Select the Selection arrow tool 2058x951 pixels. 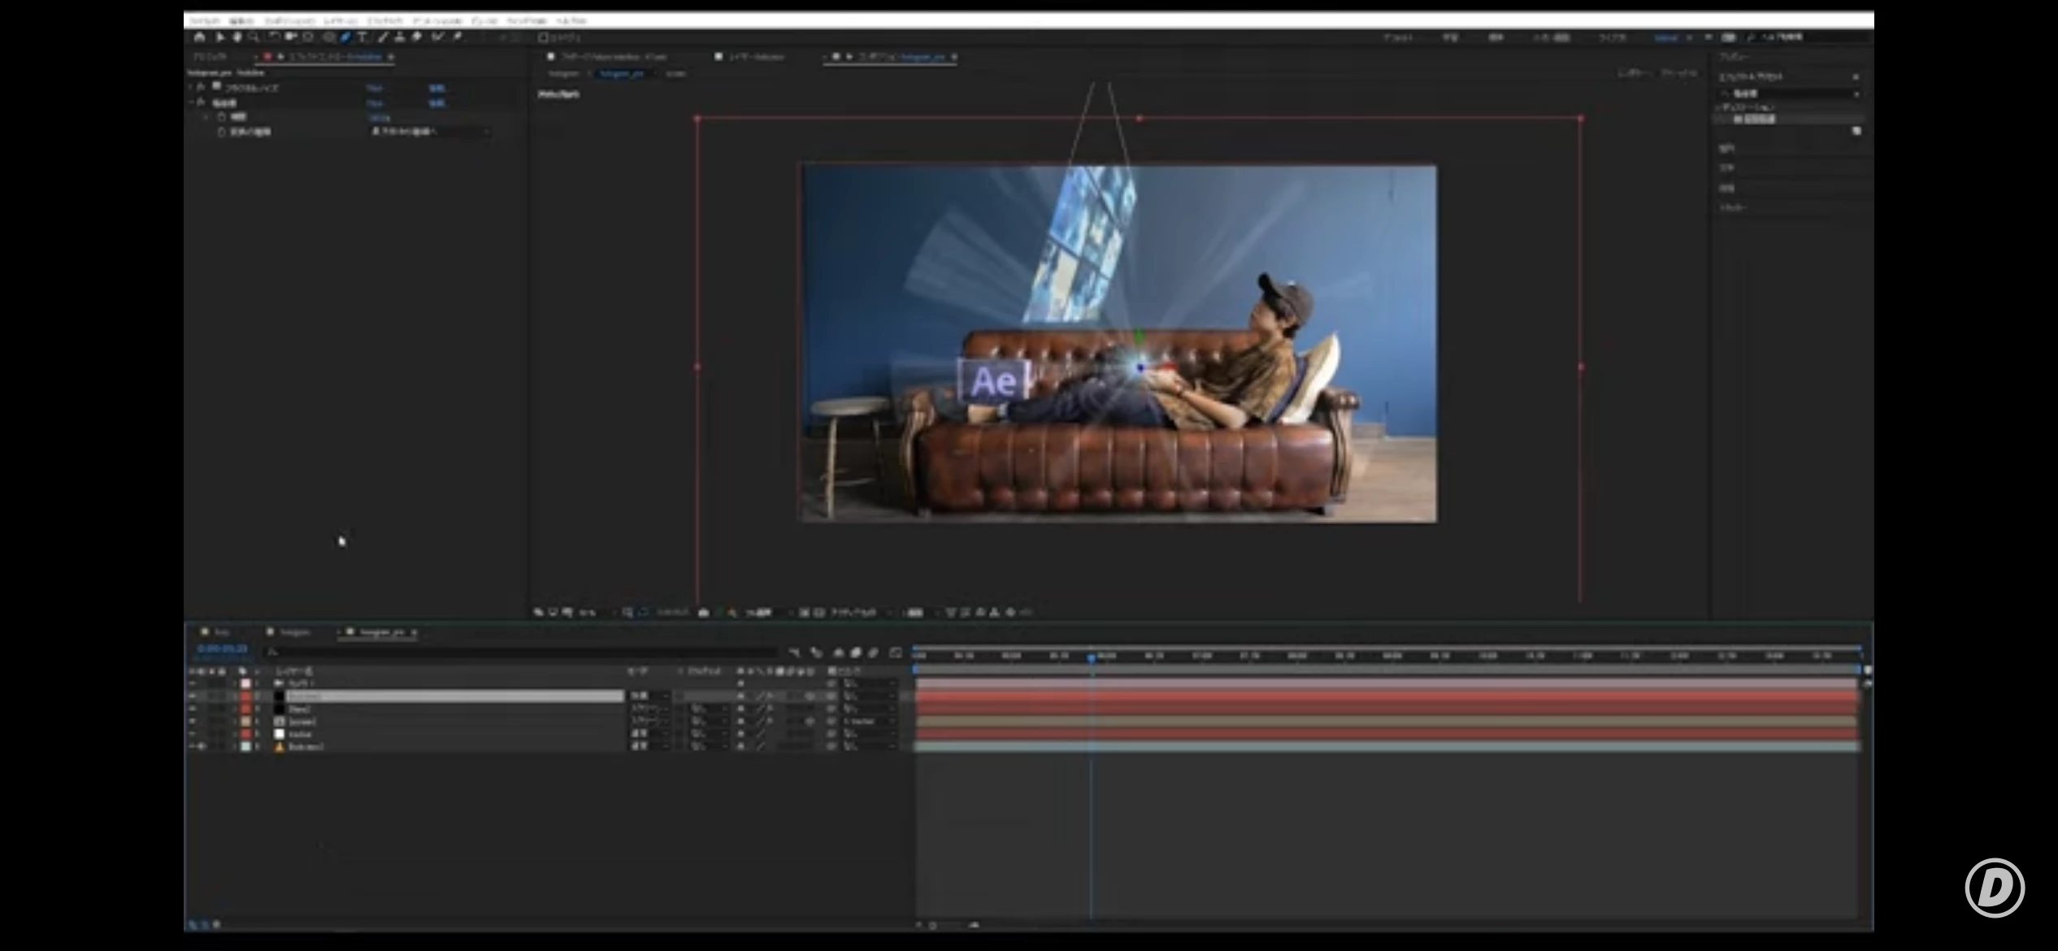click(x=219, y=37)
